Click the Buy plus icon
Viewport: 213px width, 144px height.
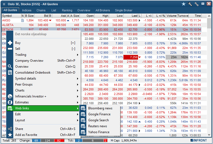pos(10,43)
